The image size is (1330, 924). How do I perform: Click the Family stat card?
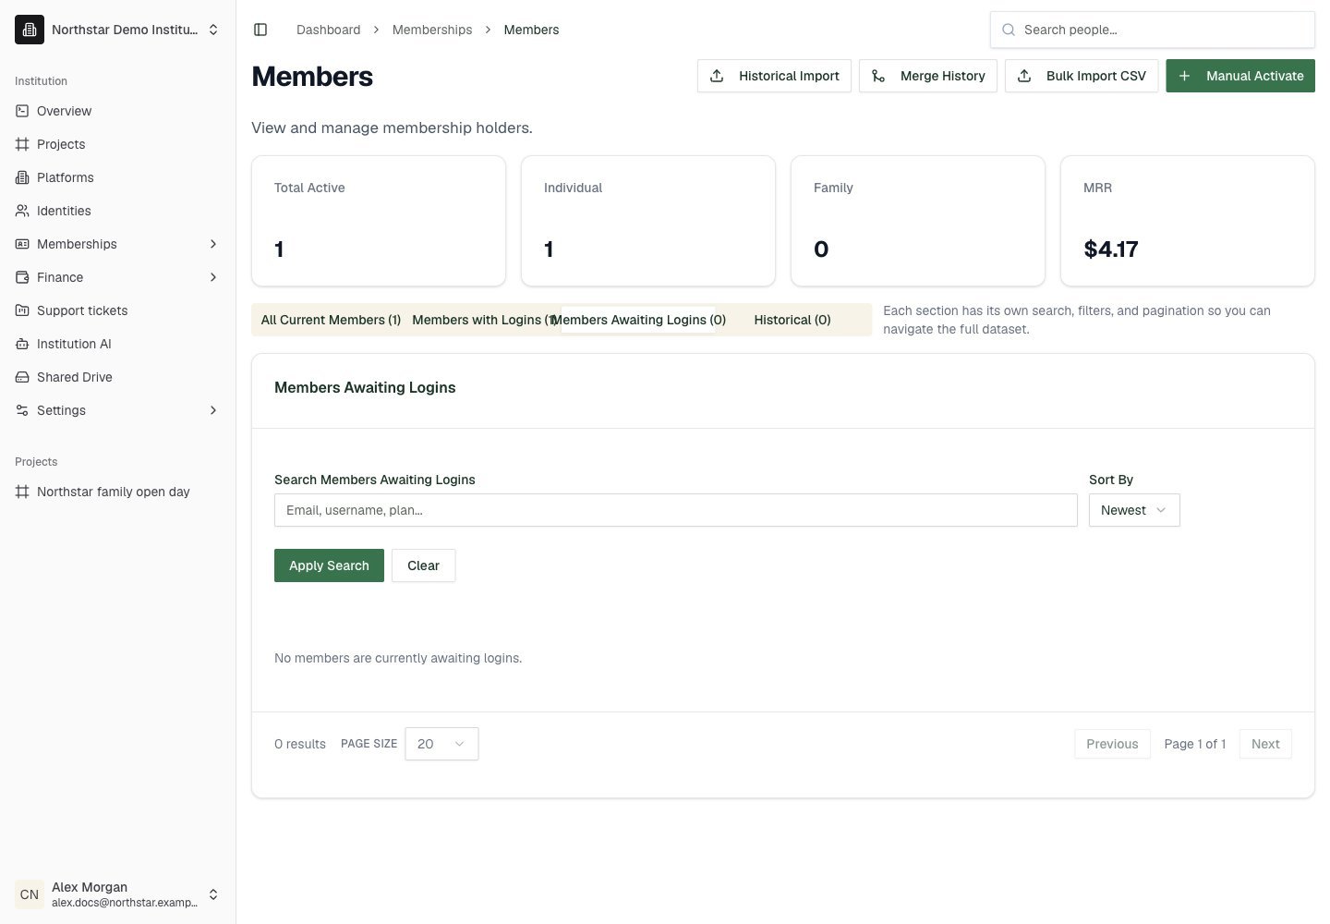(x=918, y=221)
